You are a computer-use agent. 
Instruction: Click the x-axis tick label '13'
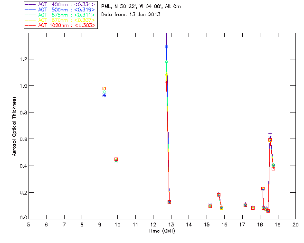171,224
